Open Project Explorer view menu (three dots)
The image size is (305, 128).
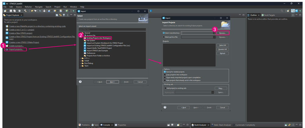[x=67, y=15]
